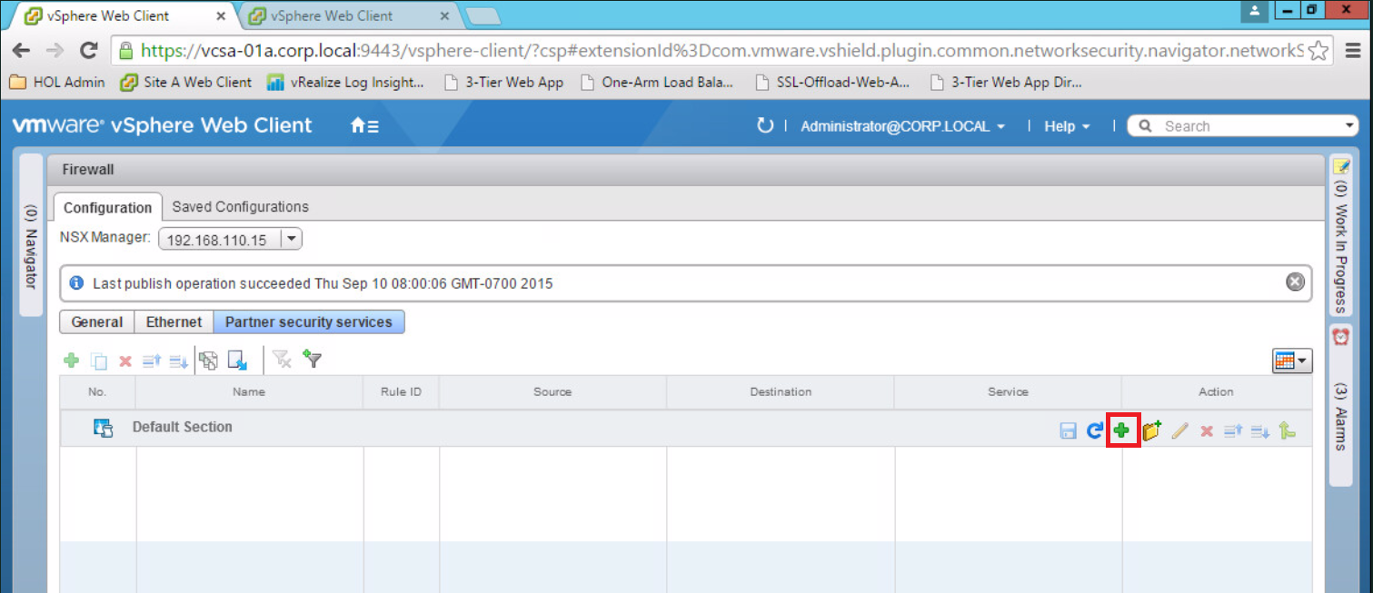The height and width of the screenshot is (593, 1373).
Task: Open the vRealize Log Insight bookmark
Action: (x=346, y=82)
